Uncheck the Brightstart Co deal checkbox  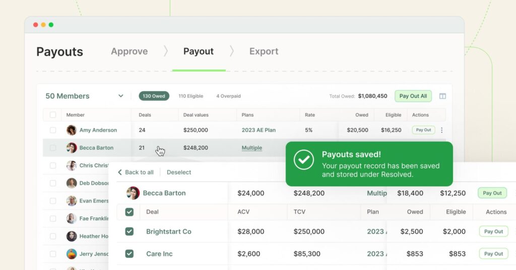(130, 232)
